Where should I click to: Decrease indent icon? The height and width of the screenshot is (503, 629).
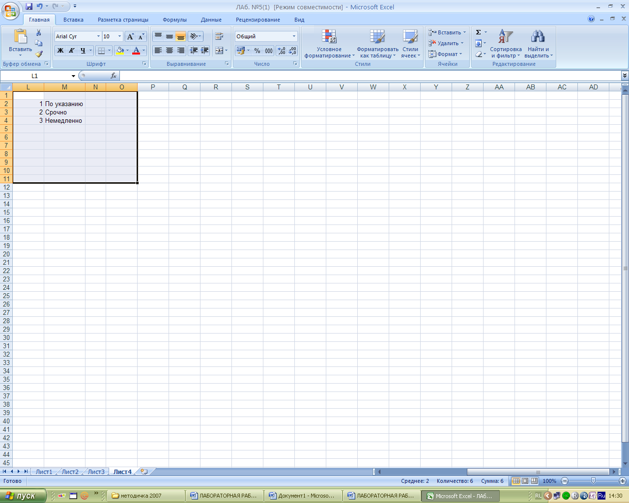[x=194, y=51]
